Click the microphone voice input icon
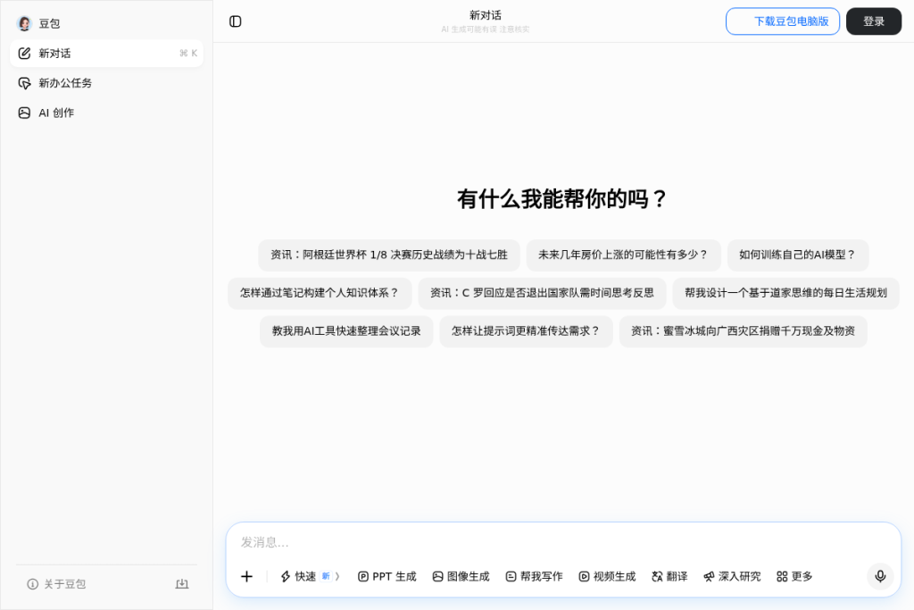The image size is (914, 610). click(880, 576)
